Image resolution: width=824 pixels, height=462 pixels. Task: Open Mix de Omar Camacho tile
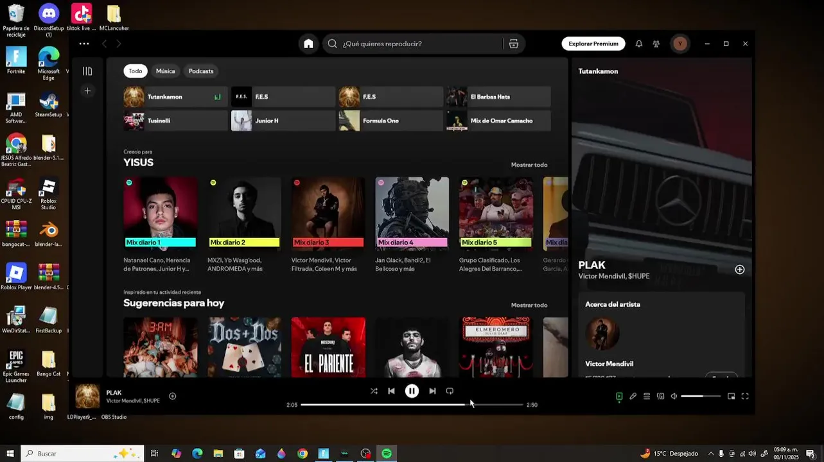click(498, 121)
